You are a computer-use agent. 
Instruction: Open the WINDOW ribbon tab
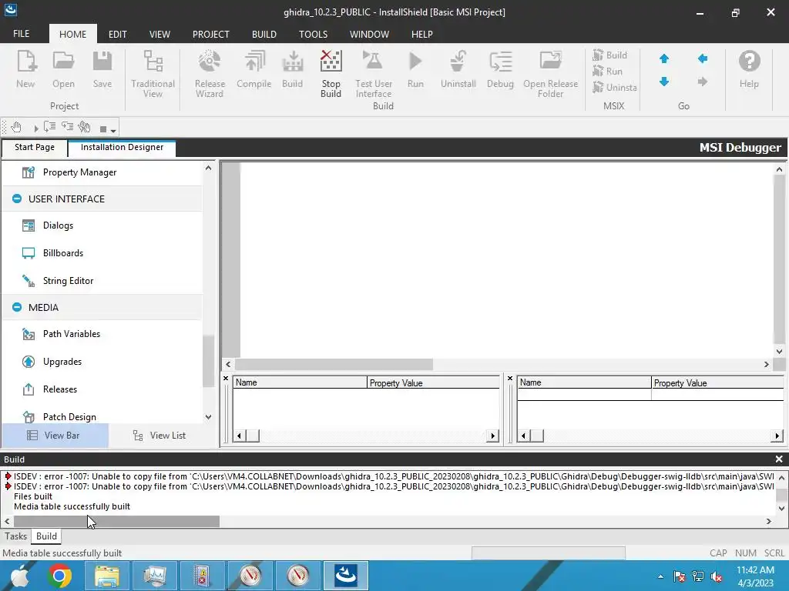click(369, 34)
